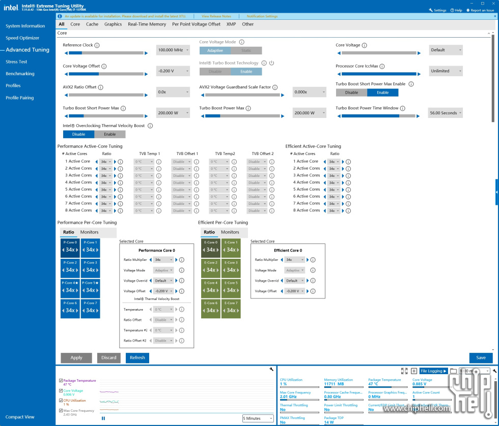The width and height of the screenshot is (499, 426).
Task: Adjust the Reference Clock slider
Action: pyautogui.click(x=106, y=53)
